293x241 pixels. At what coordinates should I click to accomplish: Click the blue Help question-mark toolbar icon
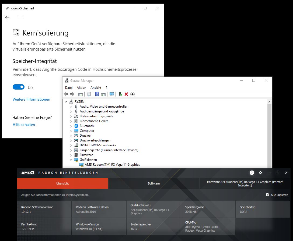(97, 94)
